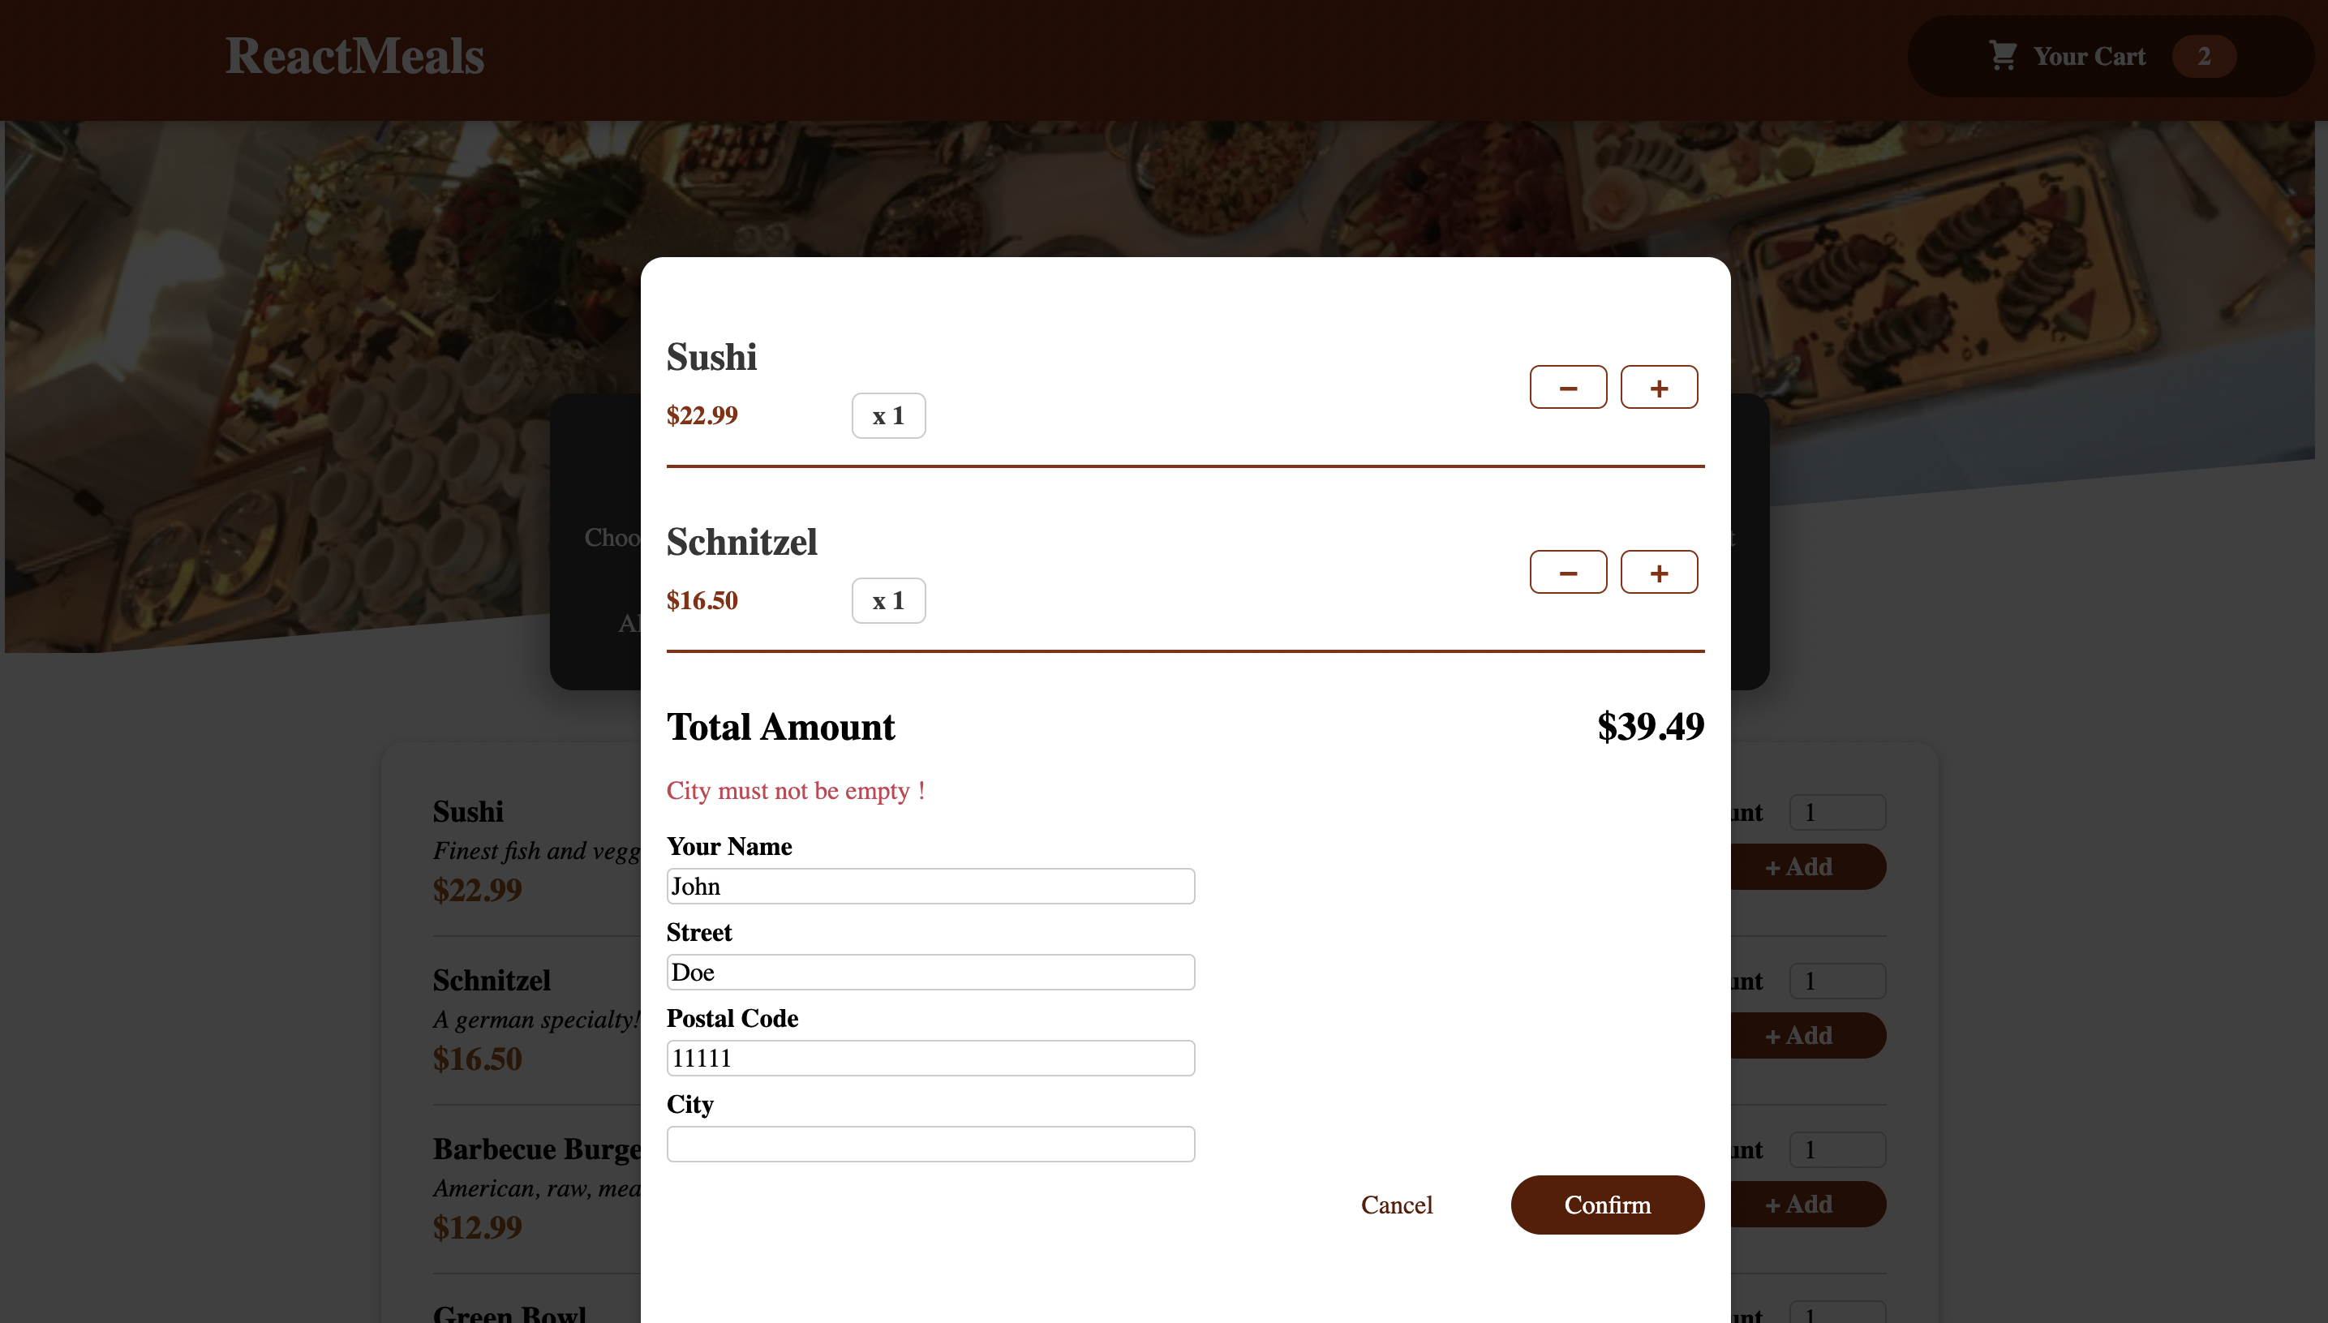Click the Your Cart badge number 2

(x=2205, y=56)
